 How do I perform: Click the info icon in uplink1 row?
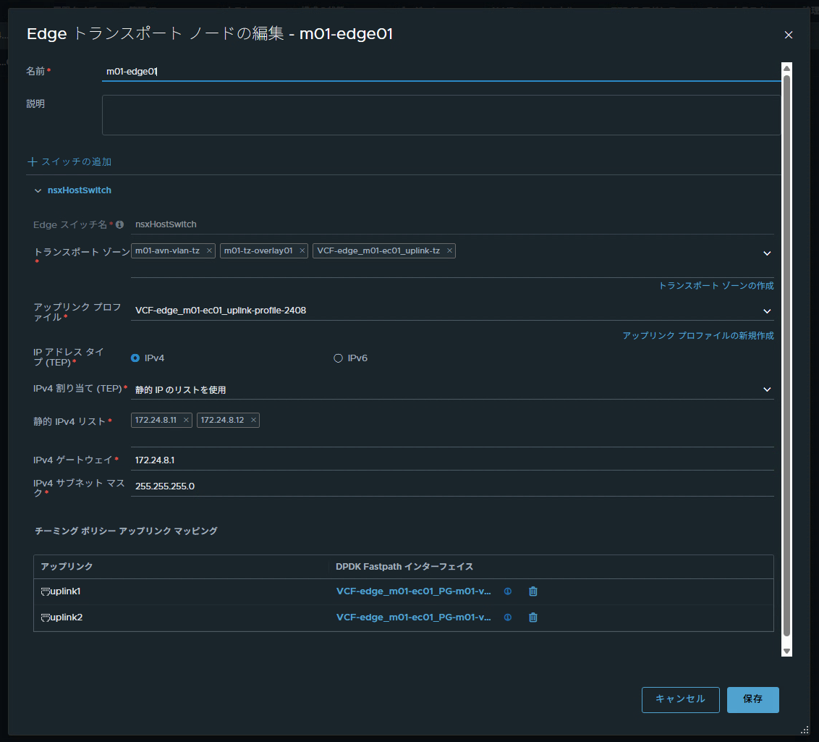coord(508,591)
